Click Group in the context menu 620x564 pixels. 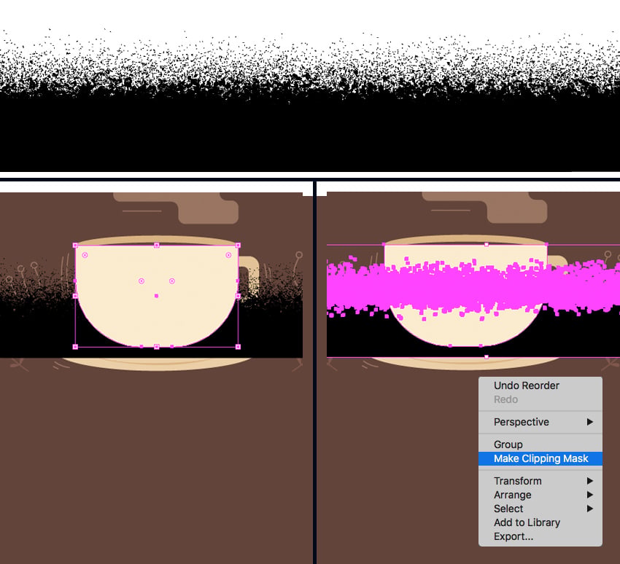pos(540,444)
